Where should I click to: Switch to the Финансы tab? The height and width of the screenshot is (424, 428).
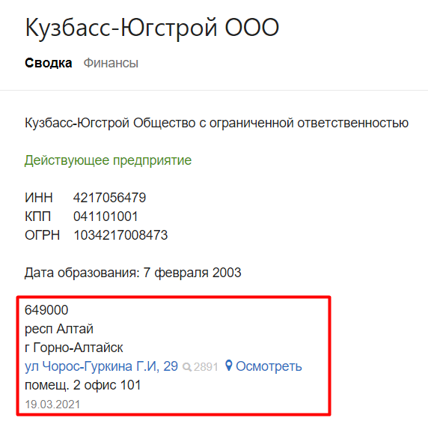coord(111,63)
